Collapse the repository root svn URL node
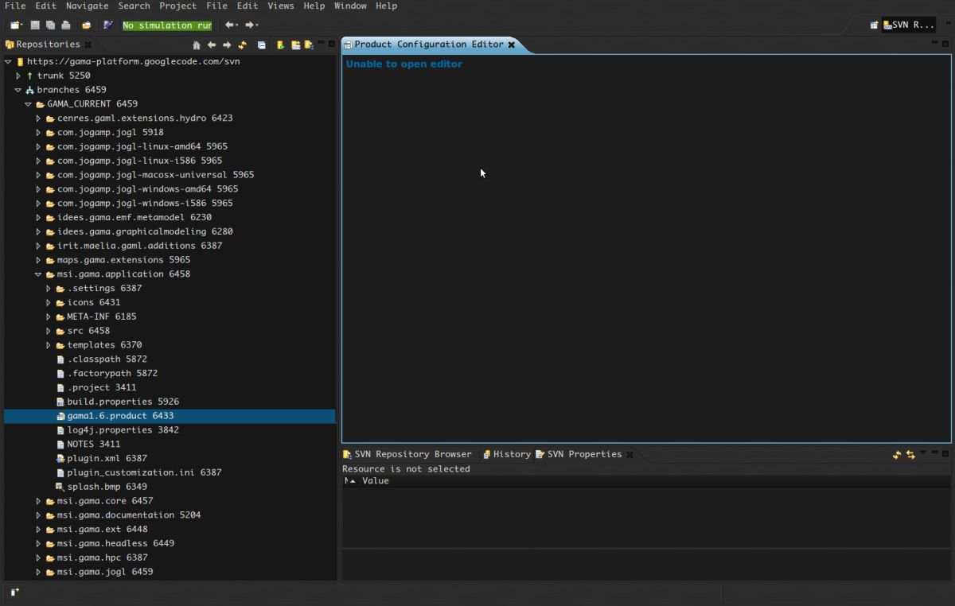The height and width of the screenshot is (606, 955). (8, 61)
